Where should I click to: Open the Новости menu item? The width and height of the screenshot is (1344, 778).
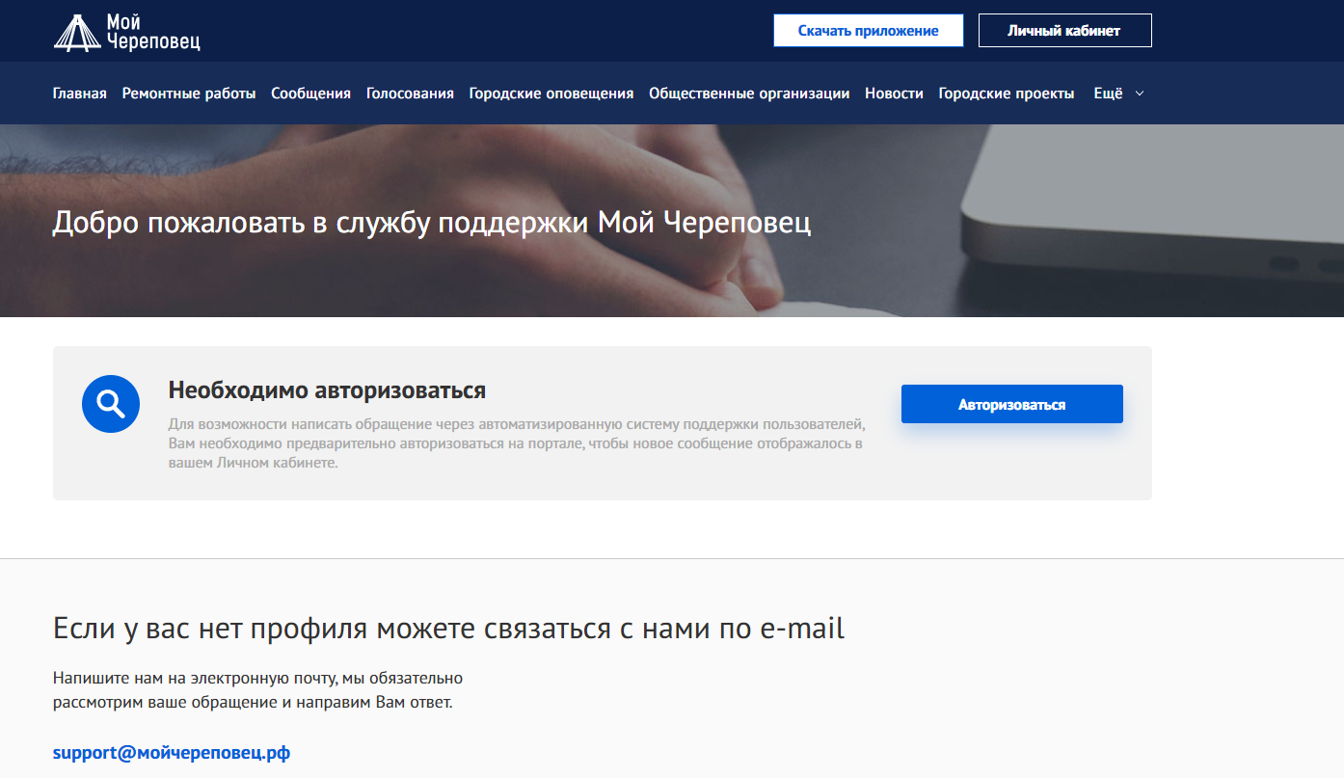(x=894, y=94)
